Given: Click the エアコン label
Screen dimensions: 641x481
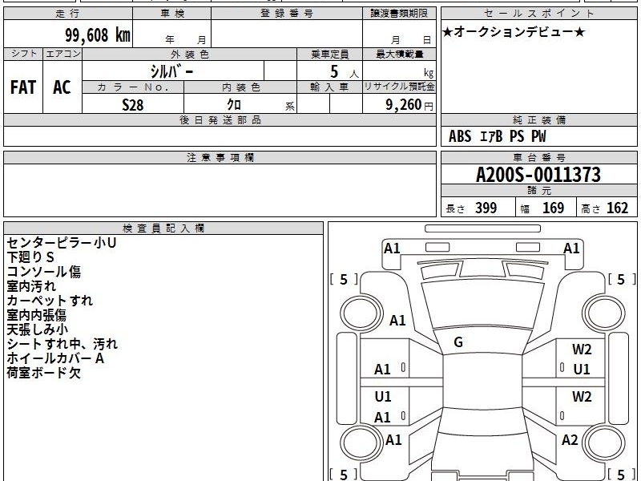Looking at the screenshot, I should (x=62, y=54).
